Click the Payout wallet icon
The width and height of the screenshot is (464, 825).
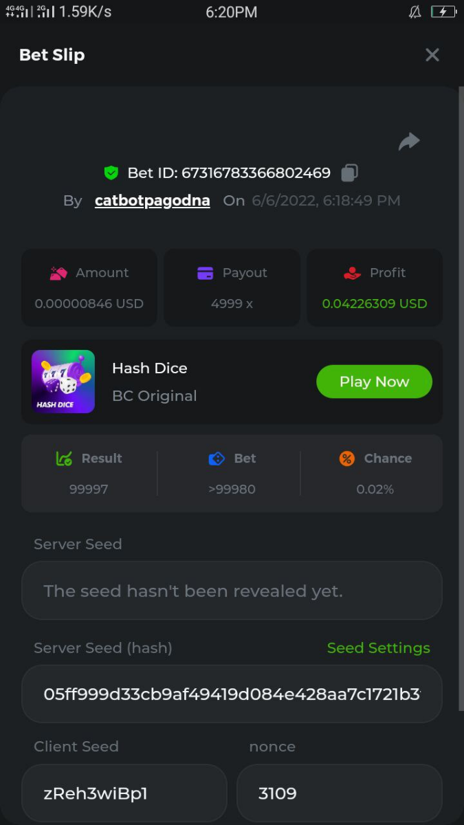pos(205,273)
